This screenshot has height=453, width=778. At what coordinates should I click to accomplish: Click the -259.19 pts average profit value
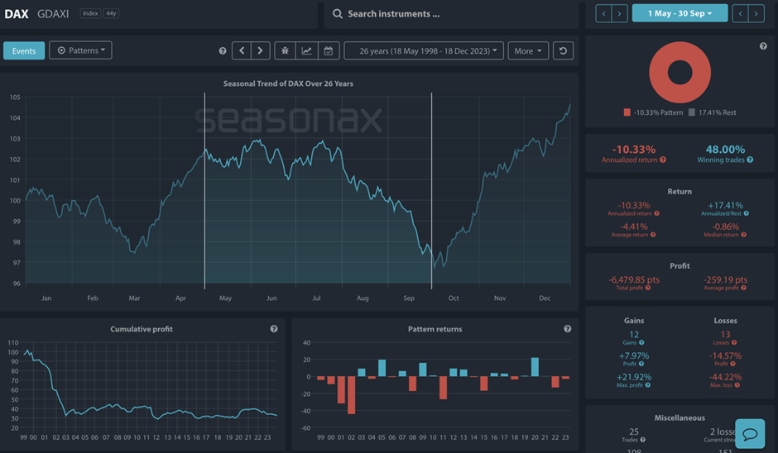click(725, 279)
